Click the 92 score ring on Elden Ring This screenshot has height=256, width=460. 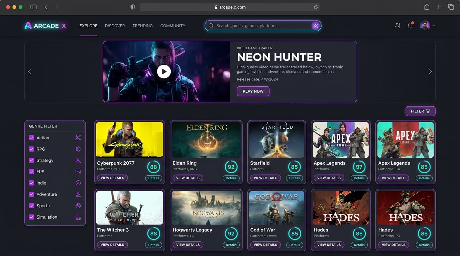(231, 167)
